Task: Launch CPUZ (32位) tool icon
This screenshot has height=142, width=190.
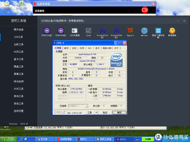Action: pos(47,32)
